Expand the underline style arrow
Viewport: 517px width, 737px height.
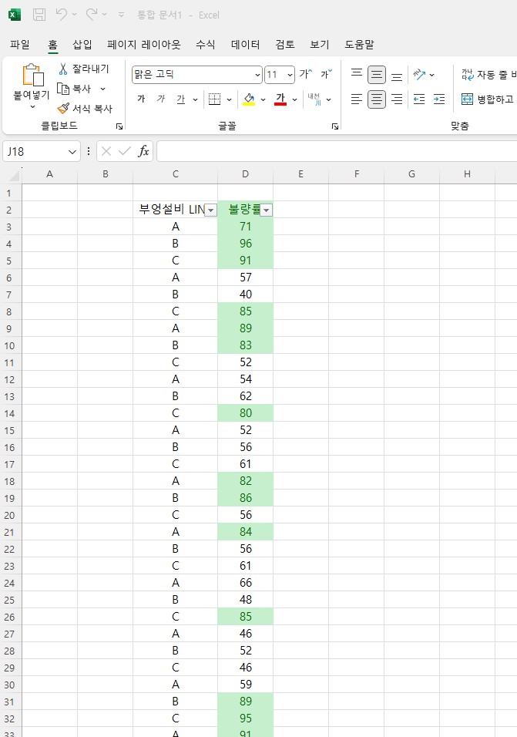tap(196, 99)
